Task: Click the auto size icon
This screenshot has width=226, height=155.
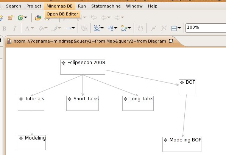Action: (140, 28)
